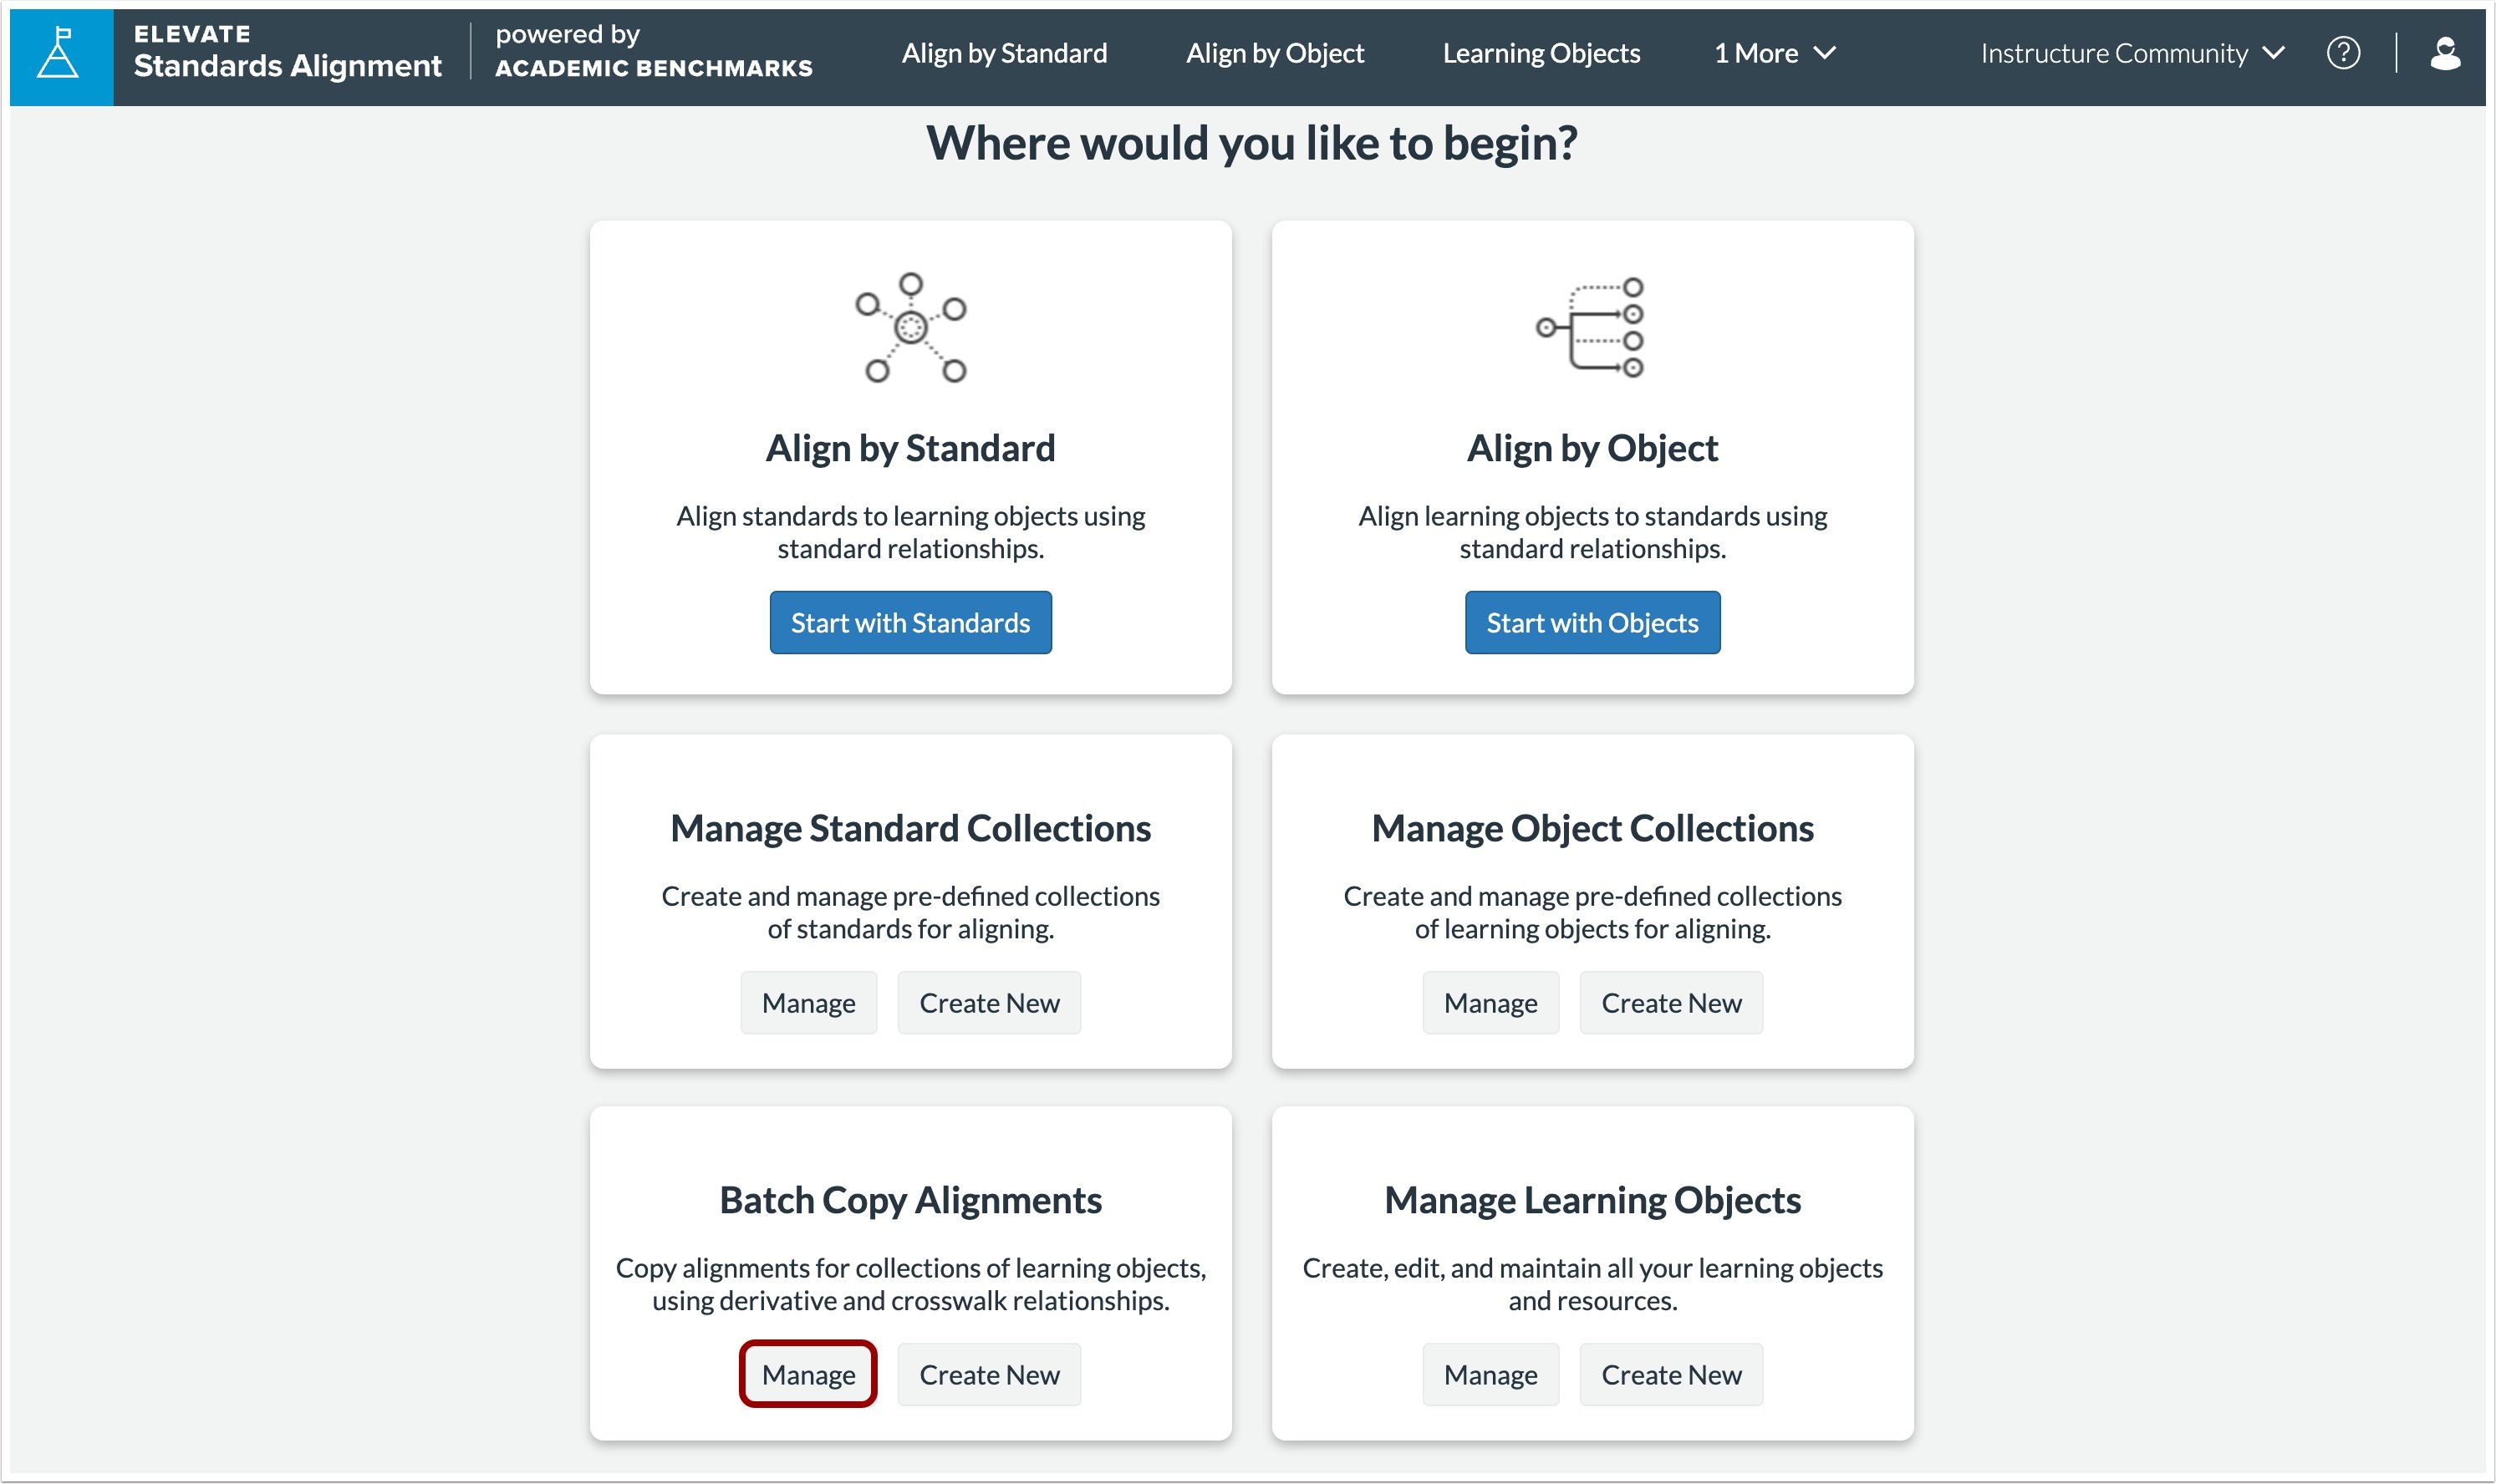Click the Align by Standard network diagram icon
Image resolution: width=2496 pixels, height=1484 pixels.
(909, 327)
